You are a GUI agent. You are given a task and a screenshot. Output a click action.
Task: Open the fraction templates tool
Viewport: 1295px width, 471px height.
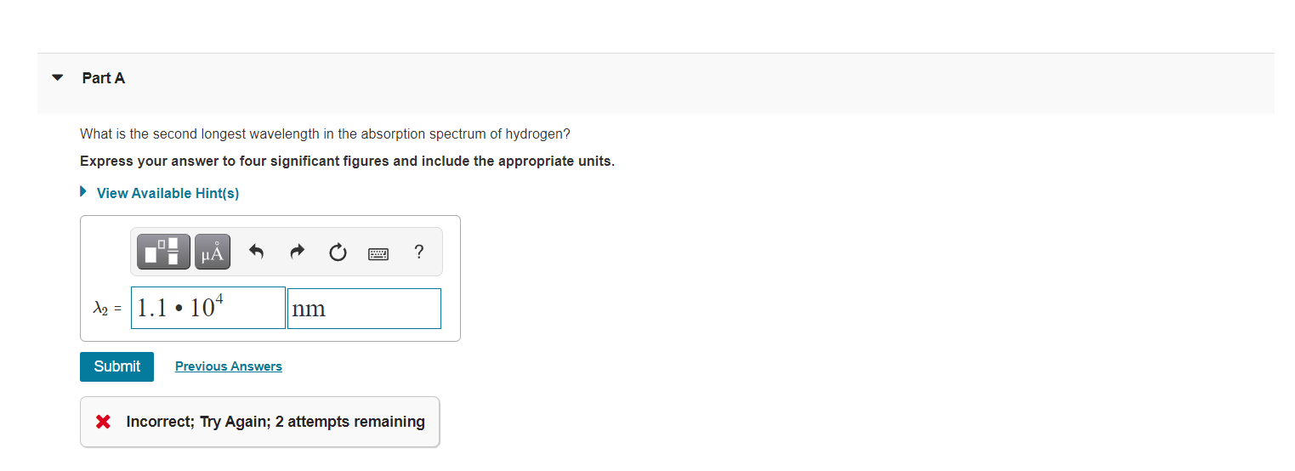click(x=163, y=252)
